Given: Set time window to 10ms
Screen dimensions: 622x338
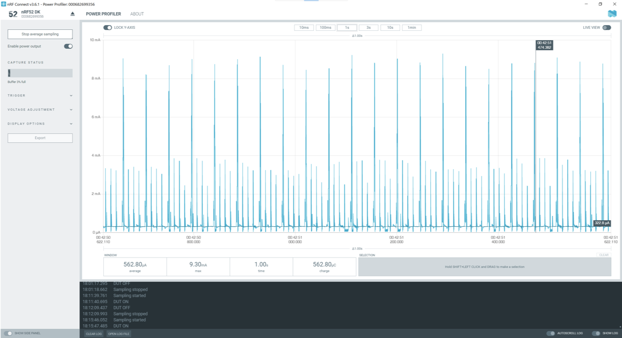Looking at the screenshot, I should [304, 27].
